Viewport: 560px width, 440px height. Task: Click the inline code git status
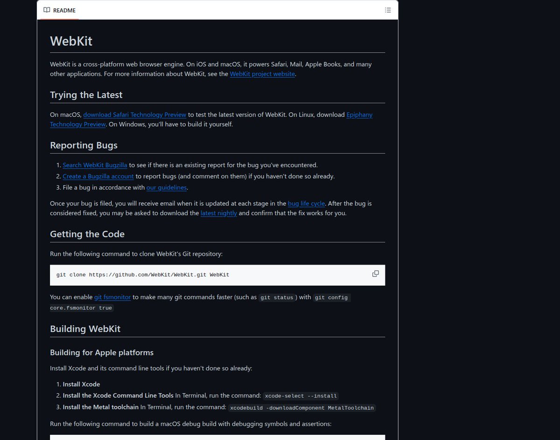pyautogui.click(x=277, y=298)
